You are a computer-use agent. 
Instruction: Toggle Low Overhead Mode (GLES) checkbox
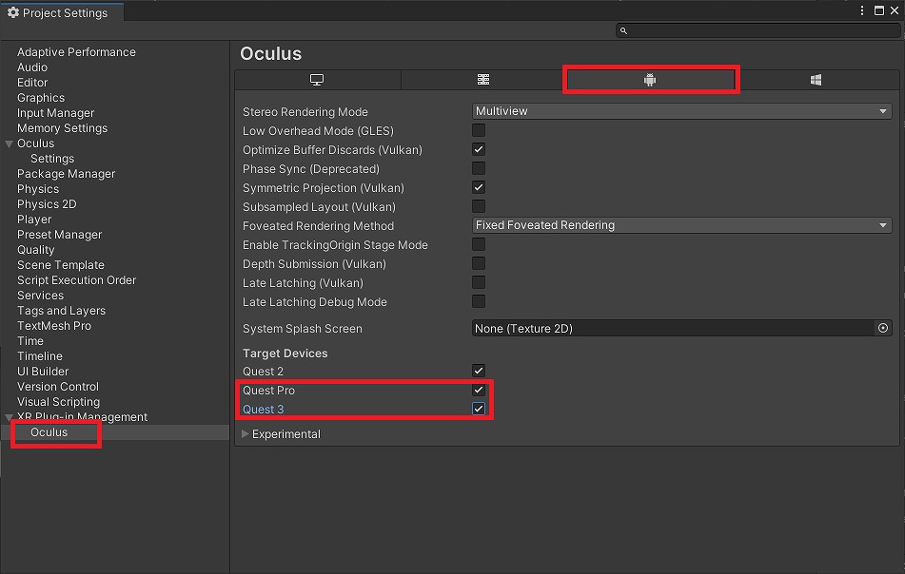click(479, 130)
